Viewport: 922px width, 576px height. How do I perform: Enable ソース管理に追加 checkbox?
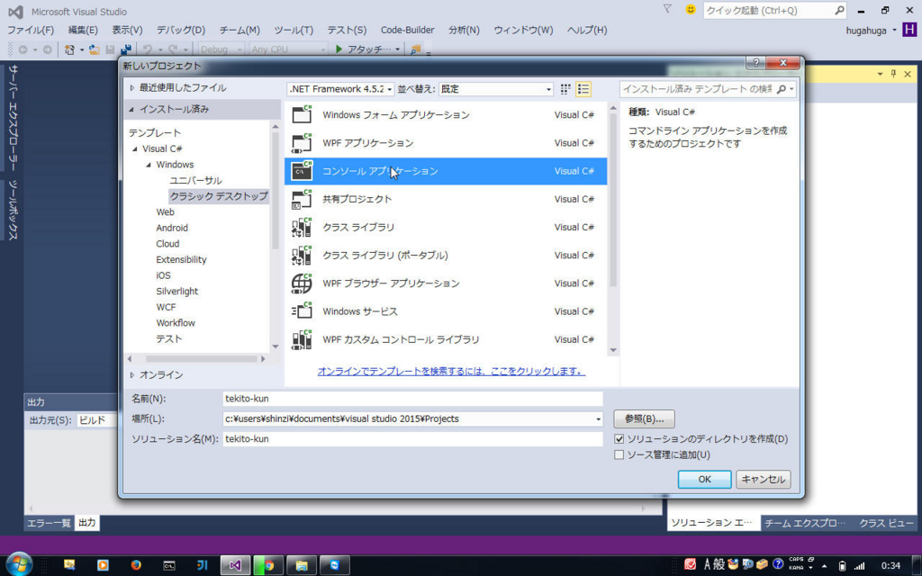(619, 454)
